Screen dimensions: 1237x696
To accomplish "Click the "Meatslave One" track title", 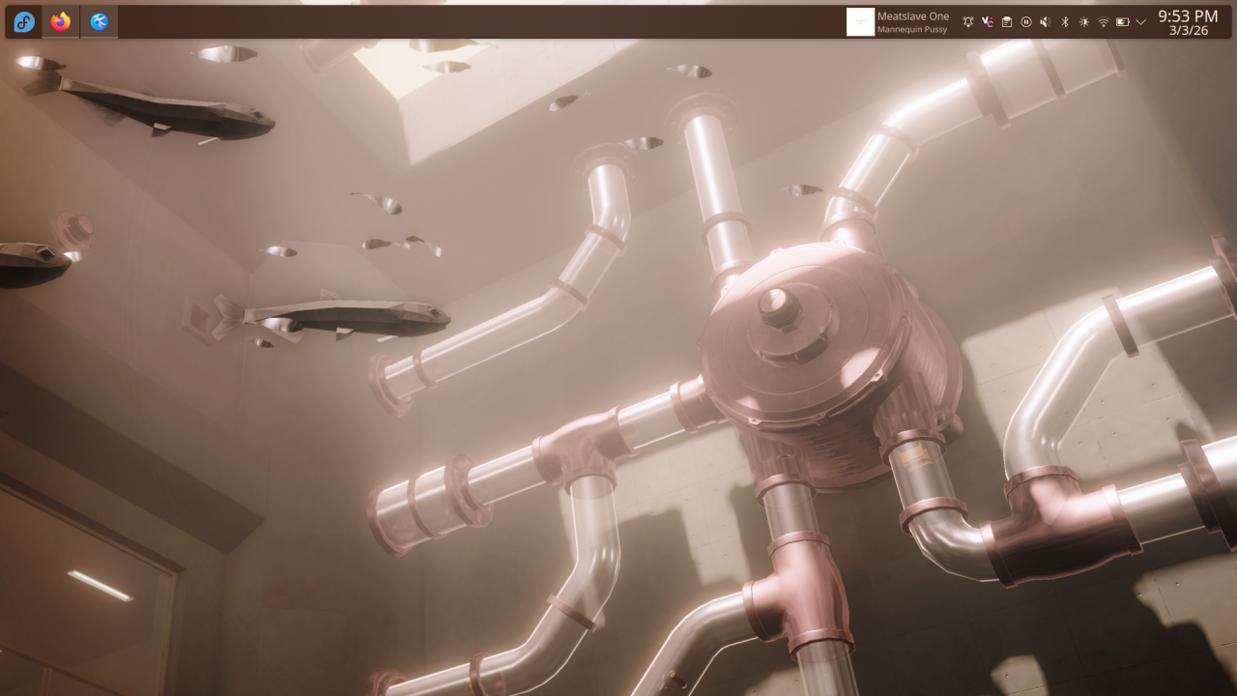I will [912, 16].
